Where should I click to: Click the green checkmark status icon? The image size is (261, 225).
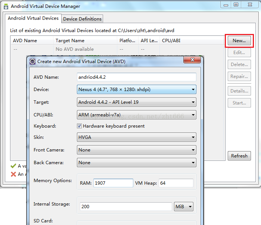pyautogui.click(x=13, y=166)
